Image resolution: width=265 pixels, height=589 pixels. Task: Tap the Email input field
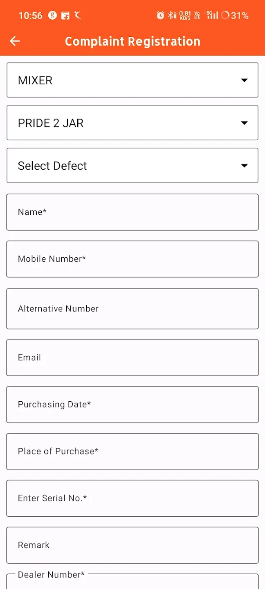tap(132, 357)
